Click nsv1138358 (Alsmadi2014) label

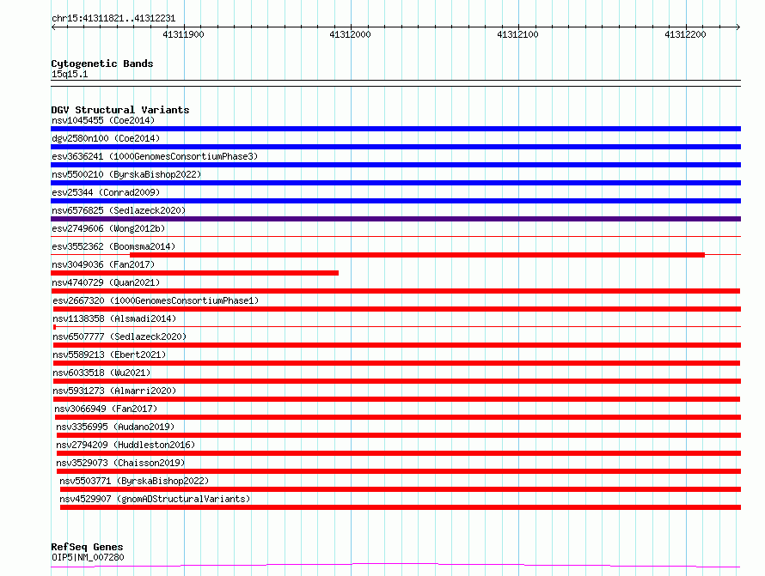pos(114,318)
